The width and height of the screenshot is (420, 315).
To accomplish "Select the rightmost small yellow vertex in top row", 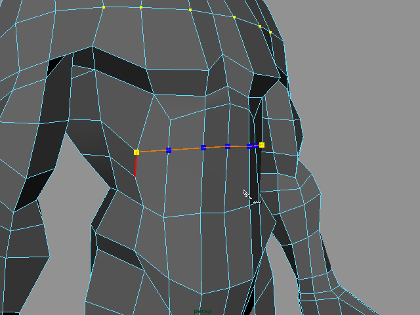I will pos(270,32).
